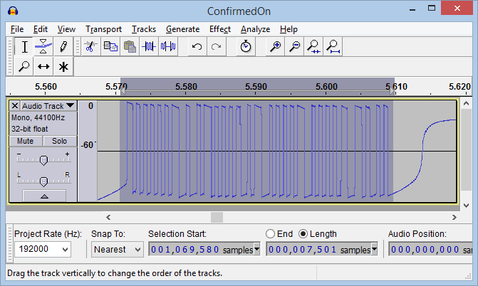Screen dimensions: 478x286
Task: Open the View menu
Action: tap(66, 29)
